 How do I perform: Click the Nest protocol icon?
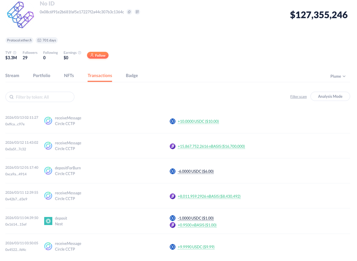48,221
